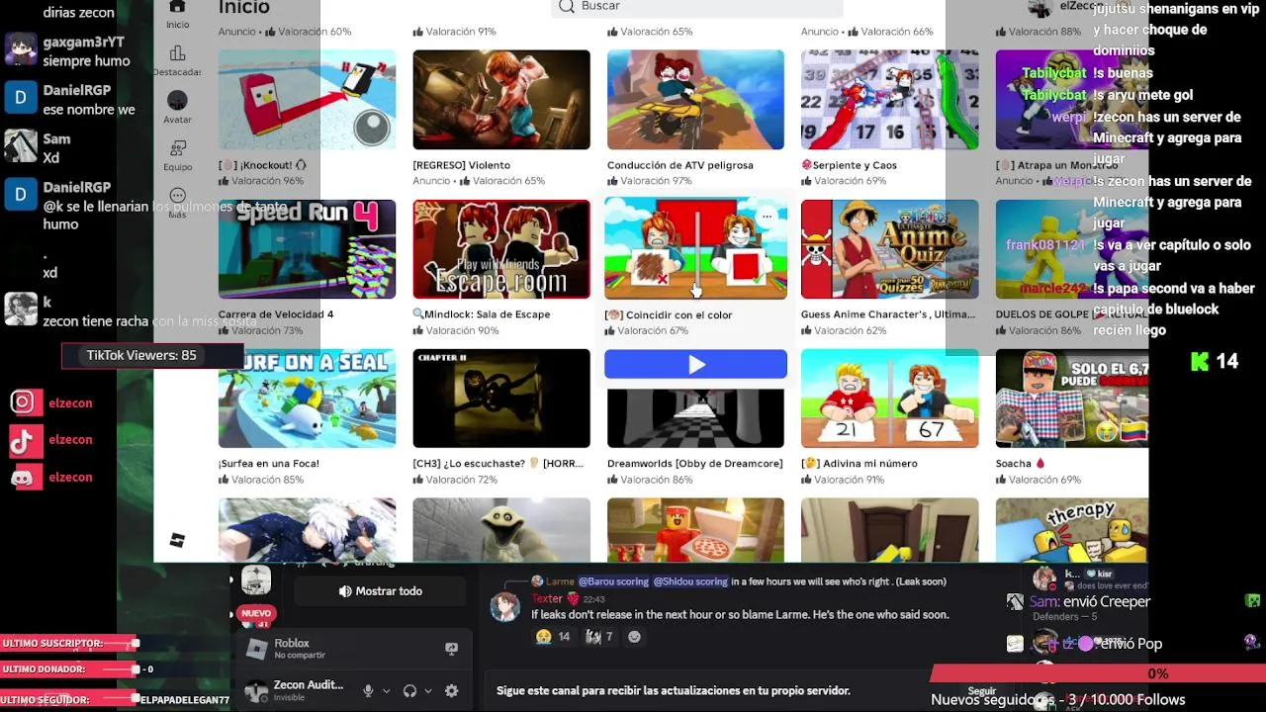The image size is (1266, 712).
Task: Open the Coincidir con el color thumbnail
Action: pos(695,247)
